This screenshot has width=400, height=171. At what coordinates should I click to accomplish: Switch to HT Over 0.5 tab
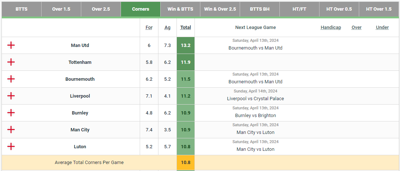pyautogui.click(x=339, y=9)
